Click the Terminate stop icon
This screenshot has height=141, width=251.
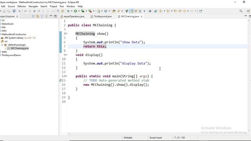34,11
